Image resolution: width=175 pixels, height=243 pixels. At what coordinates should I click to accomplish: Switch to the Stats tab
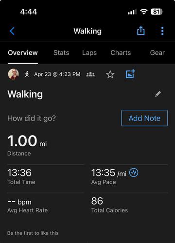[61, 52]
